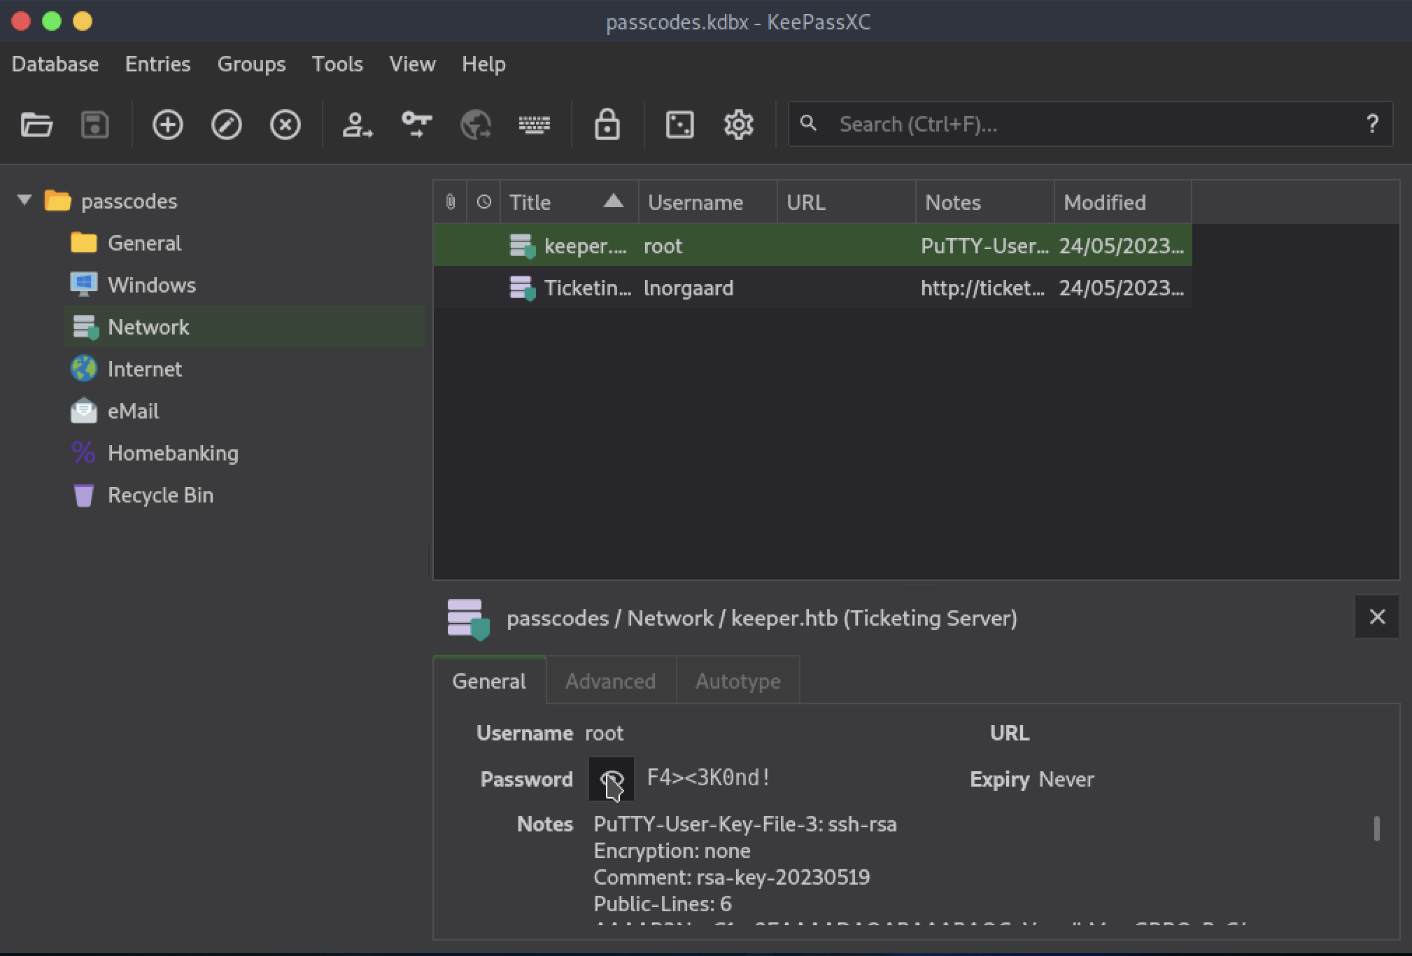Click the Ticketing entry server icon
Screen dimensions: 1412x956
coord(522,288)
